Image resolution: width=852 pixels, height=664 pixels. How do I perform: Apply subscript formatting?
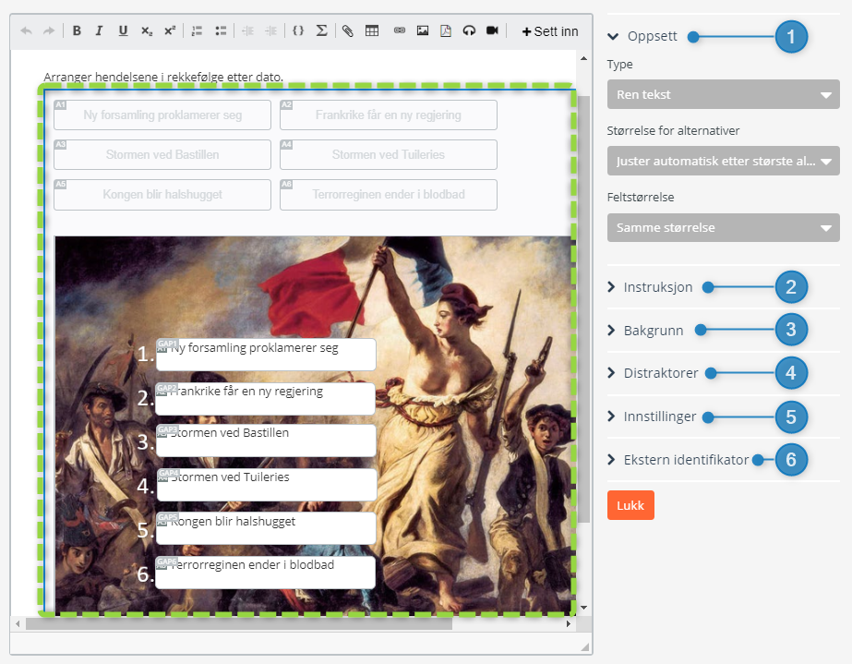tap(147, 31)
